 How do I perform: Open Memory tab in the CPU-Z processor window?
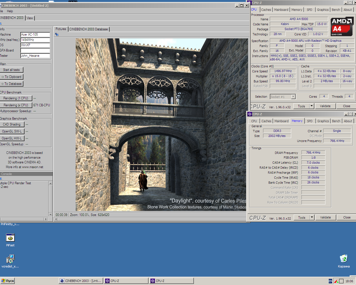(x=297, y=10)
